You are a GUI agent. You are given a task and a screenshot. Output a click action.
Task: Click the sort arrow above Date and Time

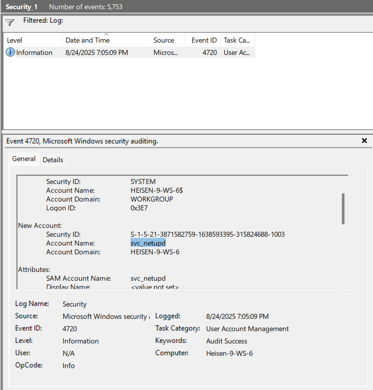(x=106, y=35)
